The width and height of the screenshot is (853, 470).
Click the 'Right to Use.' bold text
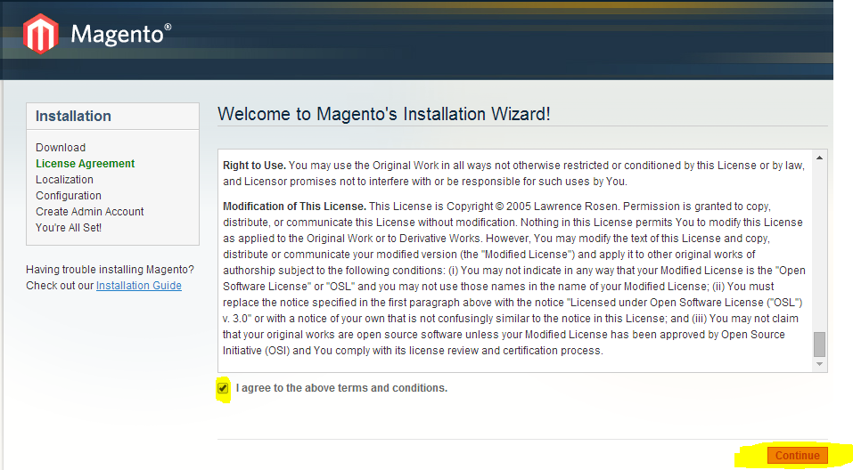254,166
